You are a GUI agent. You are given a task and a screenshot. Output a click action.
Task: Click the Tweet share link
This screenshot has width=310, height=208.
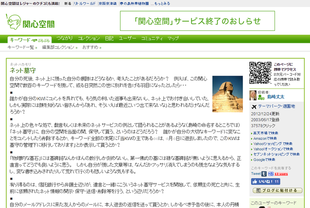click(256, 174)
